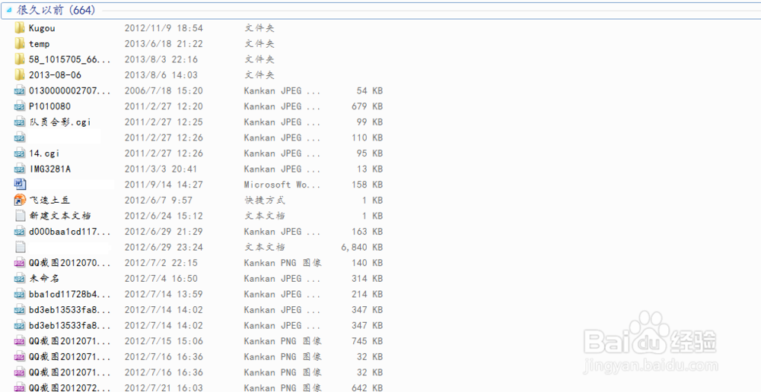Select the 54 KB size value
This screenshot has width=761, height=392.
coord(369,90)
